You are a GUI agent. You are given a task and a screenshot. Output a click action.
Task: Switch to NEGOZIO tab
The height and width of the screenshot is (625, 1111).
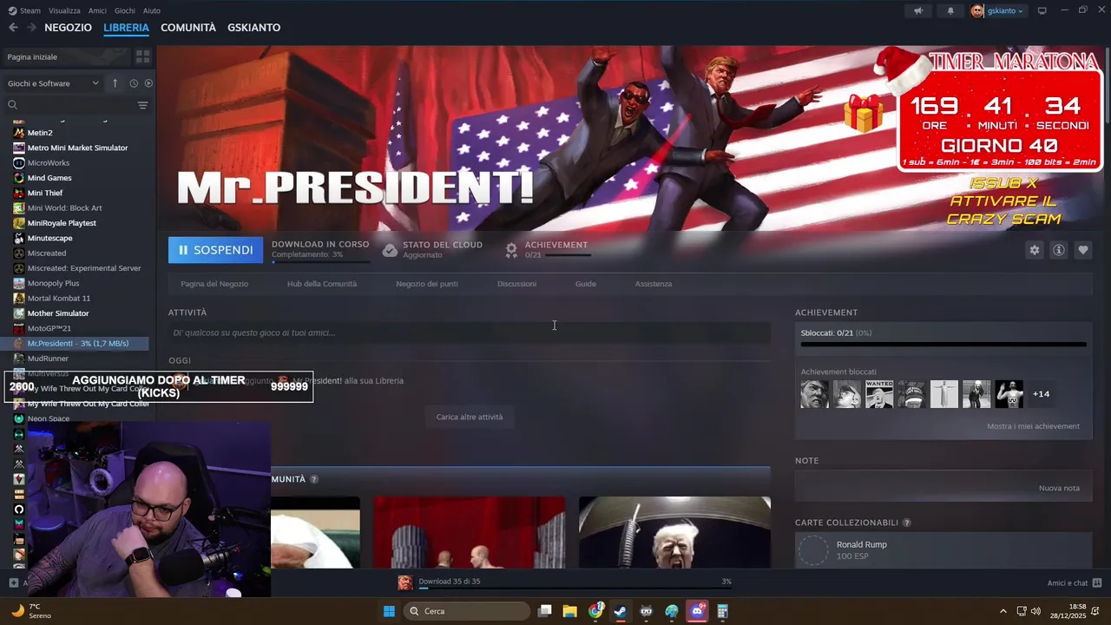[x=68, y=27]
